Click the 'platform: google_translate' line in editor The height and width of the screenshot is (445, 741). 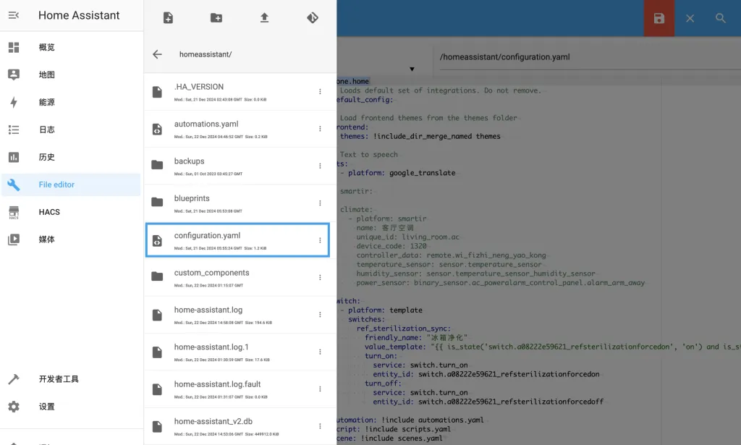click(x=402, y=173)
